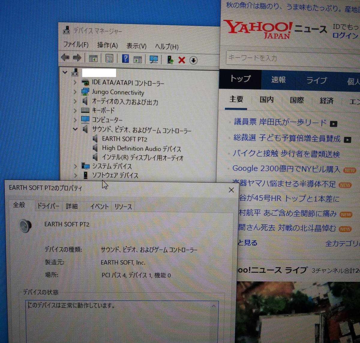Select the 国際 news category tab
Viewport: 360px width, 343px height.
pyautogui.click(x=297, y=100)
